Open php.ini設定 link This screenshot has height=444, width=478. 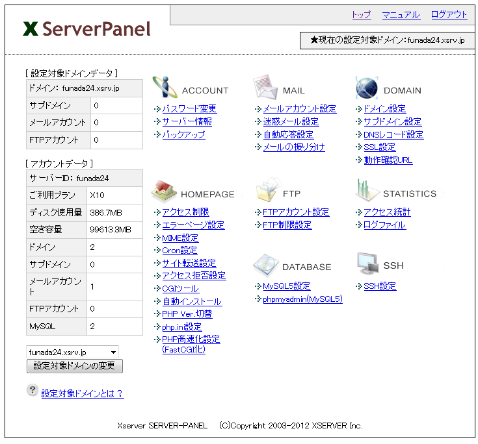pyautogui.click(x=181, y=327)
